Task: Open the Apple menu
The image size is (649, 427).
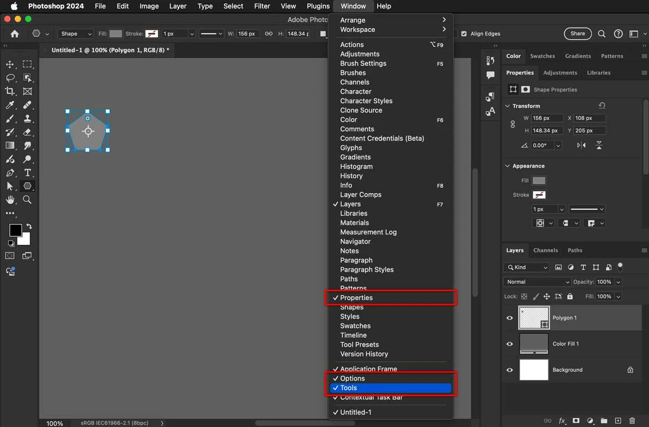Action: (14, 6)
